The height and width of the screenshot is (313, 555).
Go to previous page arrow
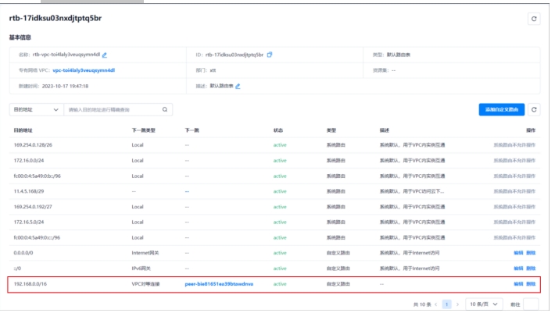435,304
